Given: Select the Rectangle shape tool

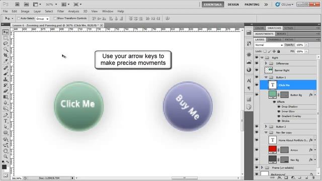Looking at the screenshot, I should [x=6, y=132].
